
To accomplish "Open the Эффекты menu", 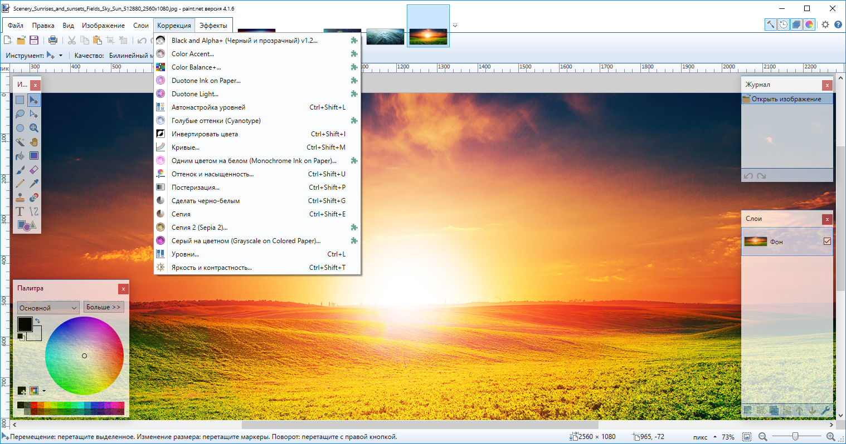I will [x=213, y=26].
